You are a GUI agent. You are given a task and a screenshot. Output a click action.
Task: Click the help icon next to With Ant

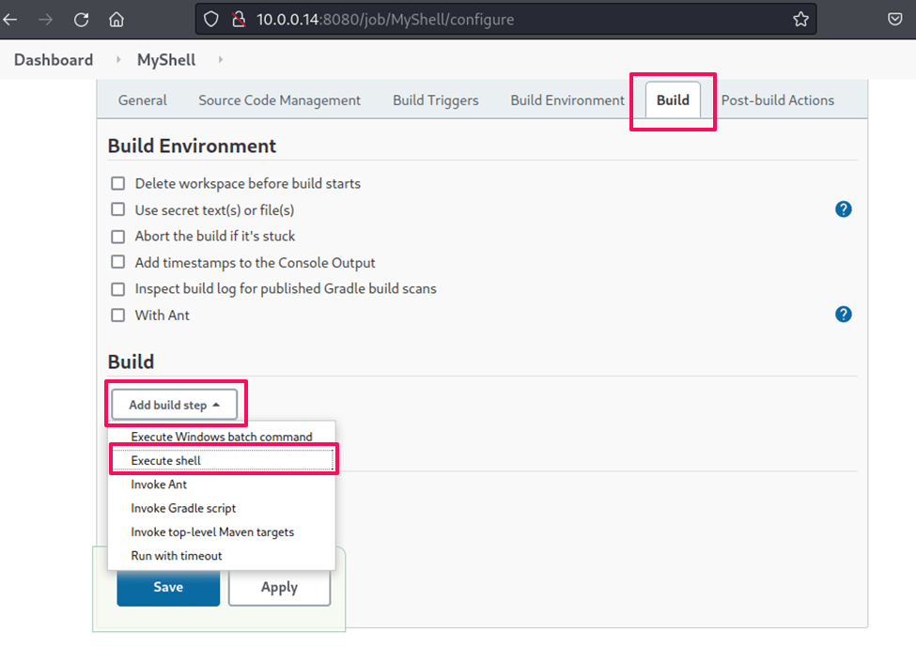point(843,314)
